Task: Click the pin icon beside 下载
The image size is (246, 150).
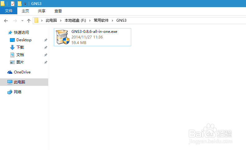Action: 46,47
